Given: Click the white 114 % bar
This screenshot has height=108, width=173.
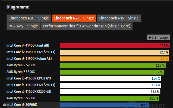Looking at the screenshot, I should click(111, 79).
